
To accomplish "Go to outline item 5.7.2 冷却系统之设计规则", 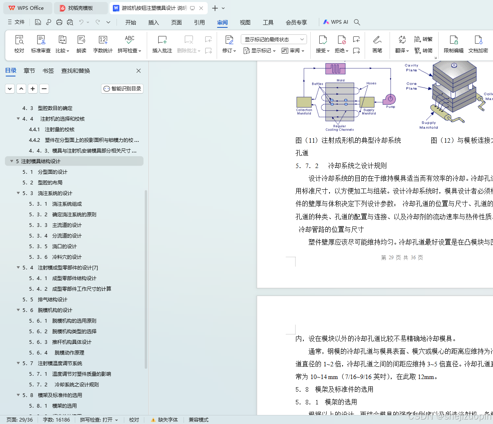I will [x=64, y=384].
